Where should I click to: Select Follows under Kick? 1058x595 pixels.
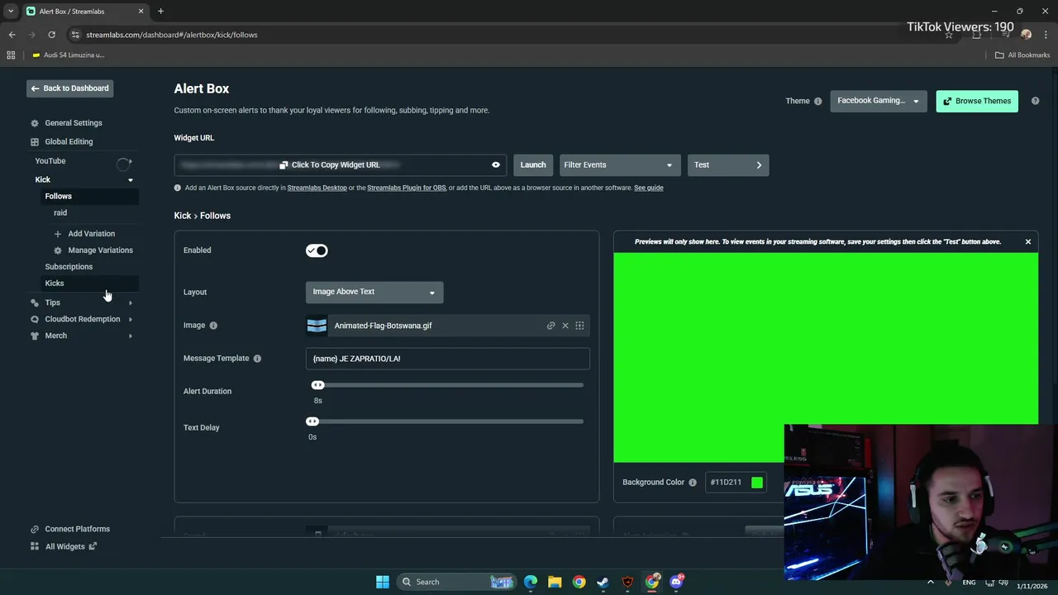coord(59,196)
